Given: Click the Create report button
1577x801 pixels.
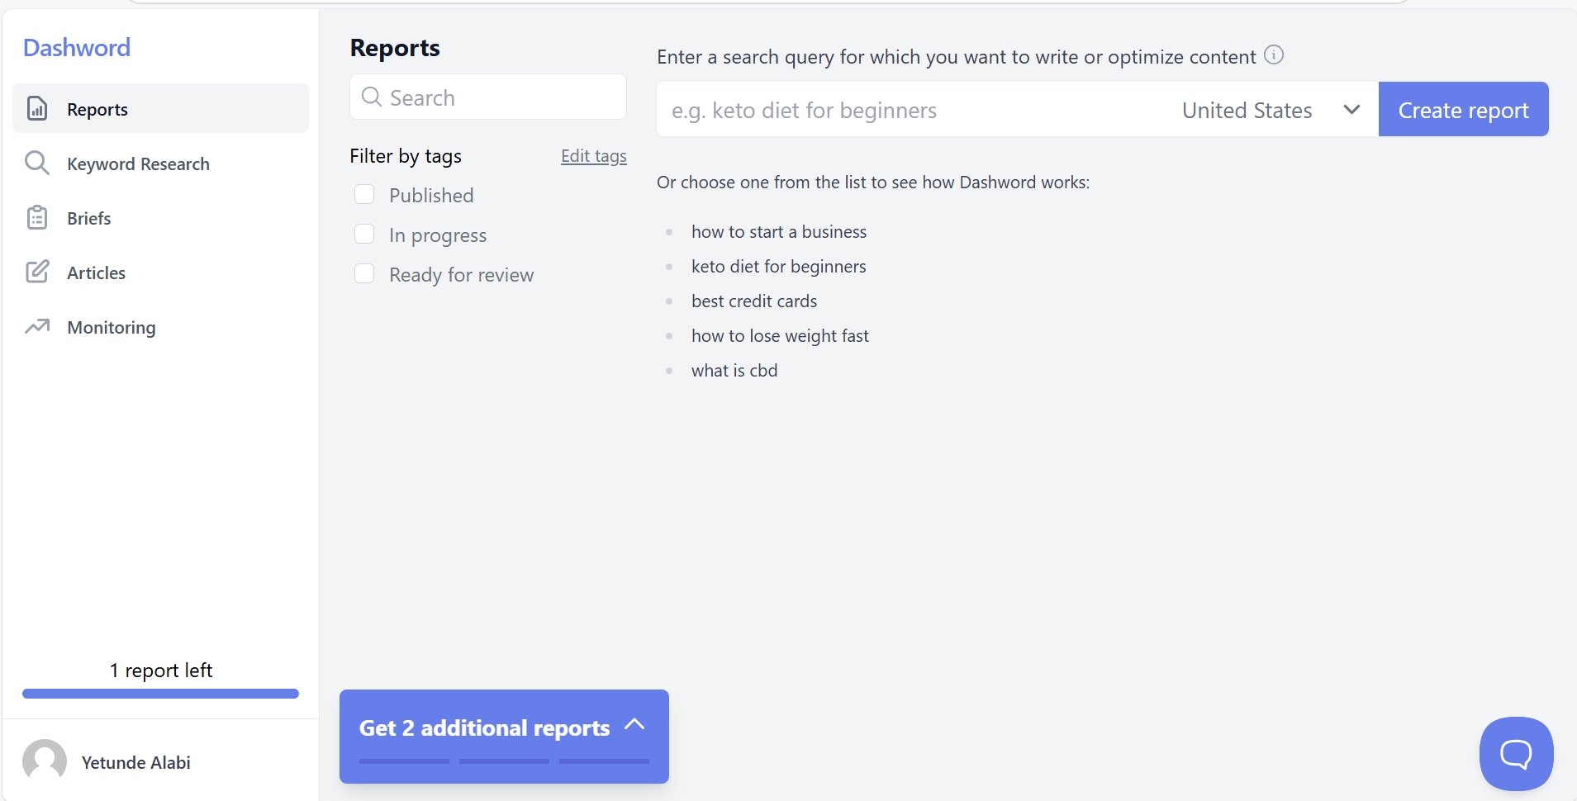Looking at the screenshot, I should point(1463,109).
